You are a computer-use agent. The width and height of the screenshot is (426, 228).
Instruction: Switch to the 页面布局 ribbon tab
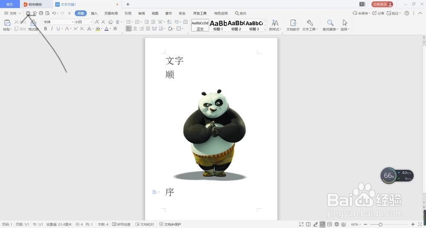(111, 13)
